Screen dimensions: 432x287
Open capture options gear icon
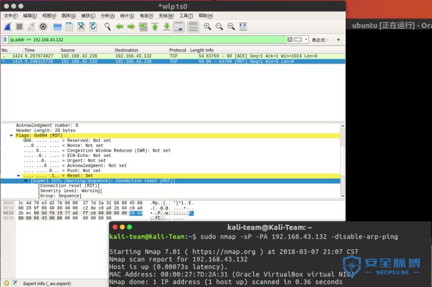click(43, 27)
